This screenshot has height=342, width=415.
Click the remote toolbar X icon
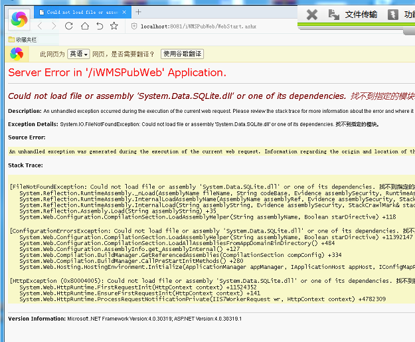coord(312,15)
